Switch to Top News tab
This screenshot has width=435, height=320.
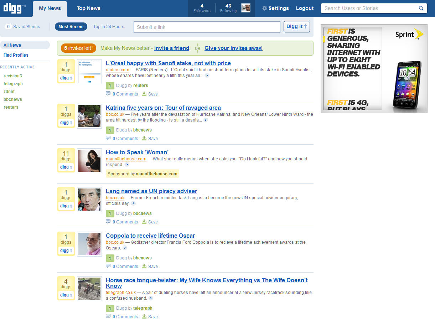point(89,9)
